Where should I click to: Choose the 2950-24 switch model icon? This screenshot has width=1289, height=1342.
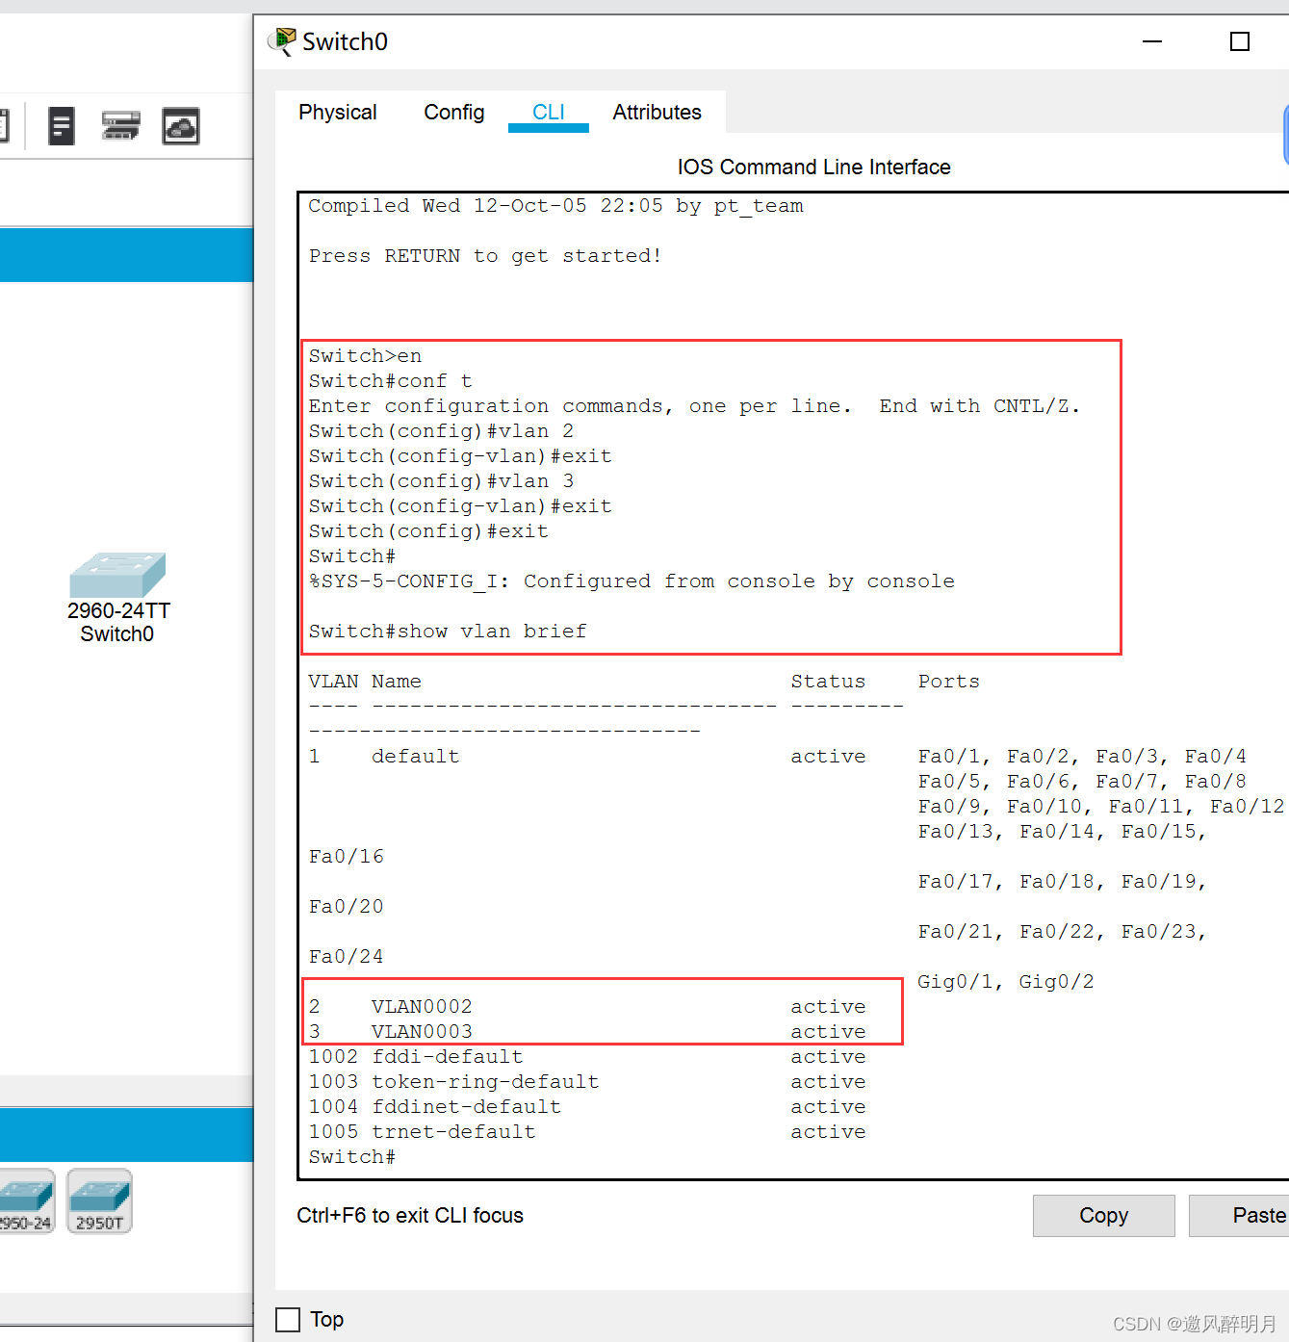click(x=26, y=1200)
